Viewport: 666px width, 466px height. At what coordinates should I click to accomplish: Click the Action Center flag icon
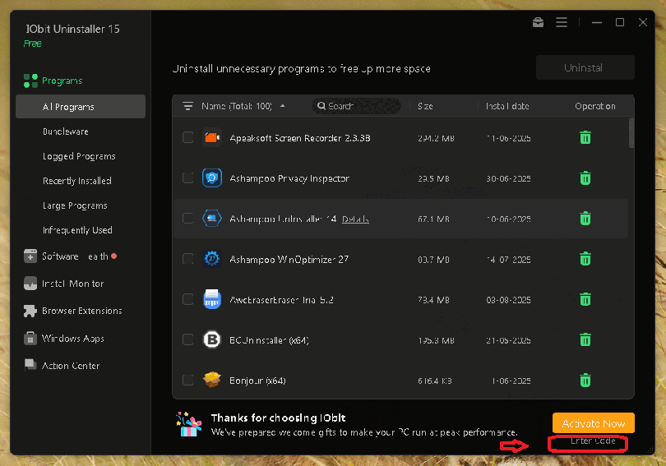point(30,365)
